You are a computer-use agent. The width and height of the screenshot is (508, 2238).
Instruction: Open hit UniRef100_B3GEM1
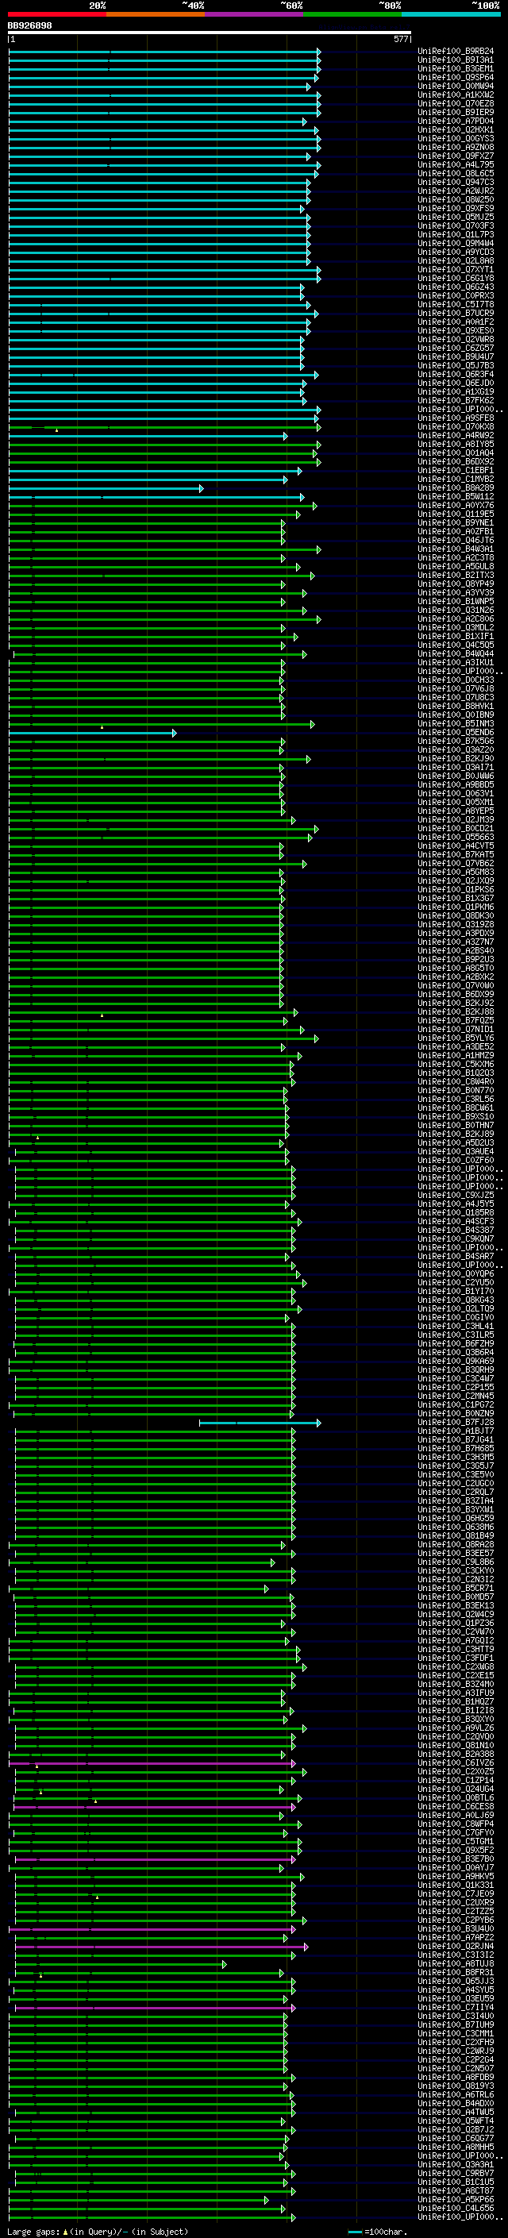coord(456,68)
